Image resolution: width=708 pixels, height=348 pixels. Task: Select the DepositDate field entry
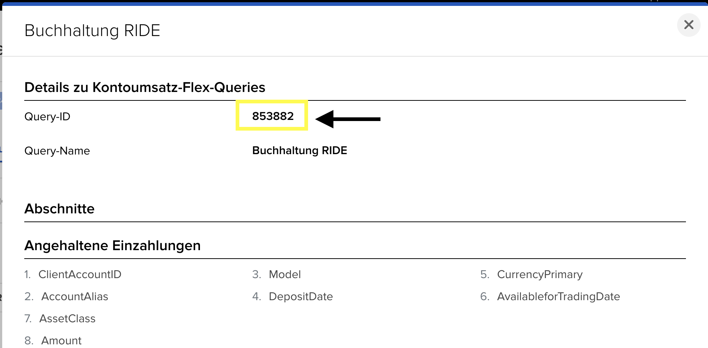click(x=301, y=296)
